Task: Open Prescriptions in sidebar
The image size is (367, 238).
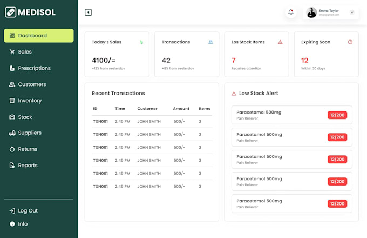Action: point(34,68)
